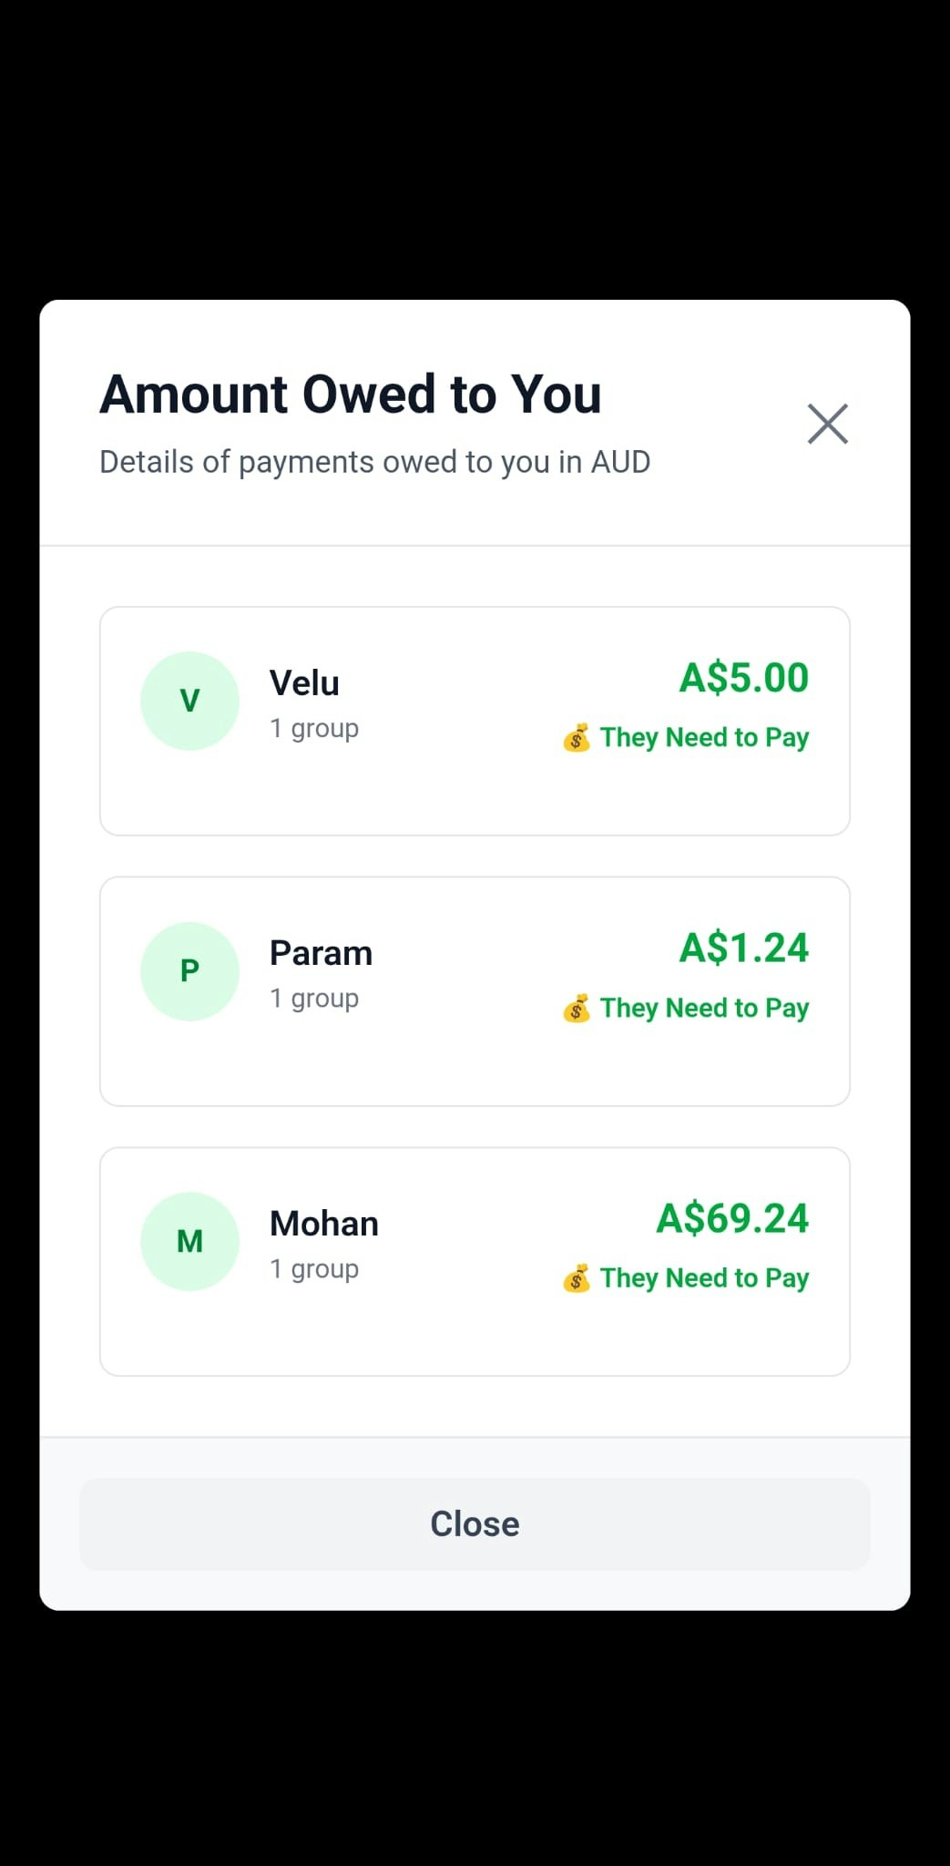Viewport: 950px width, 1866px height.
Task: Click the money bag icon in Mohan's card
Action: tap(577, 1278)
